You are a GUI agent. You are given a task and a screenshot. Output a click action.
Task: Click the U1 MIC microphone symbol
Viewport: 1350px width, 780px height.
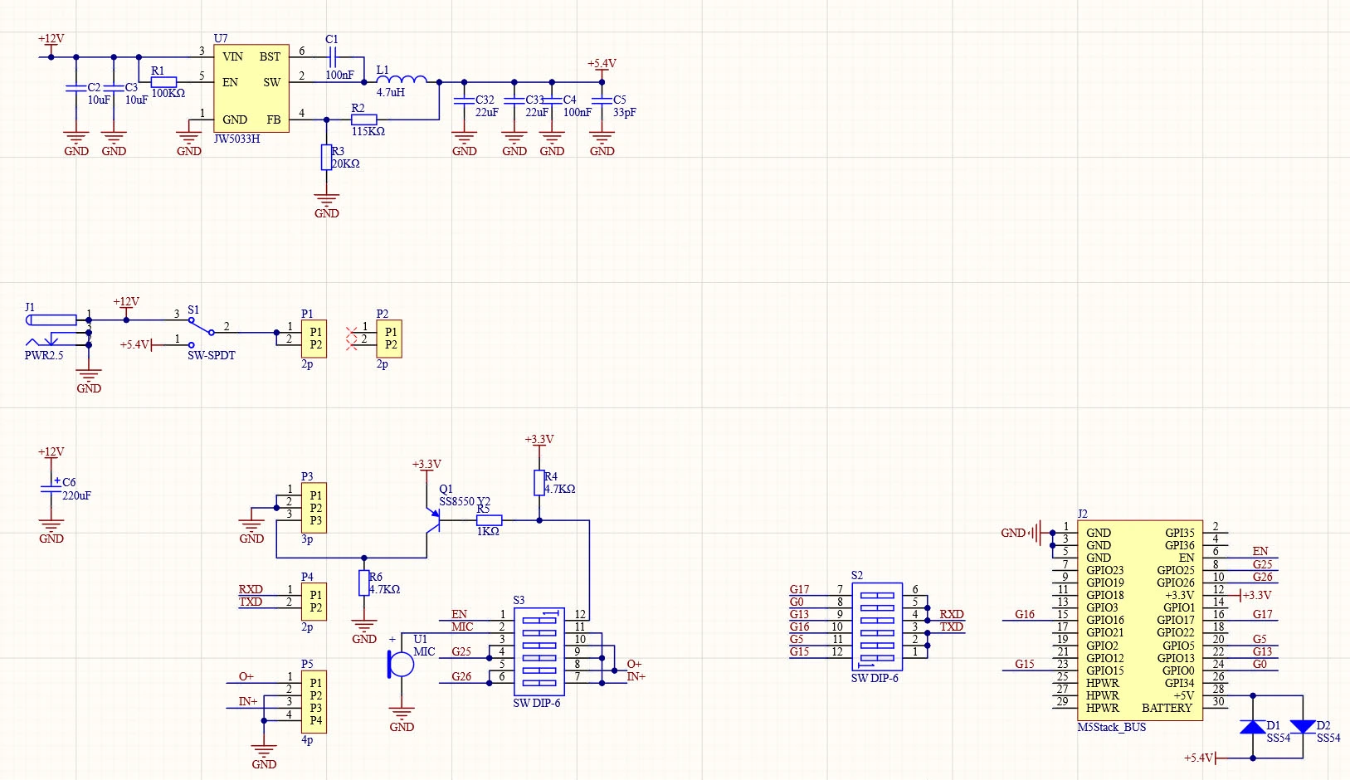[402, 664]
